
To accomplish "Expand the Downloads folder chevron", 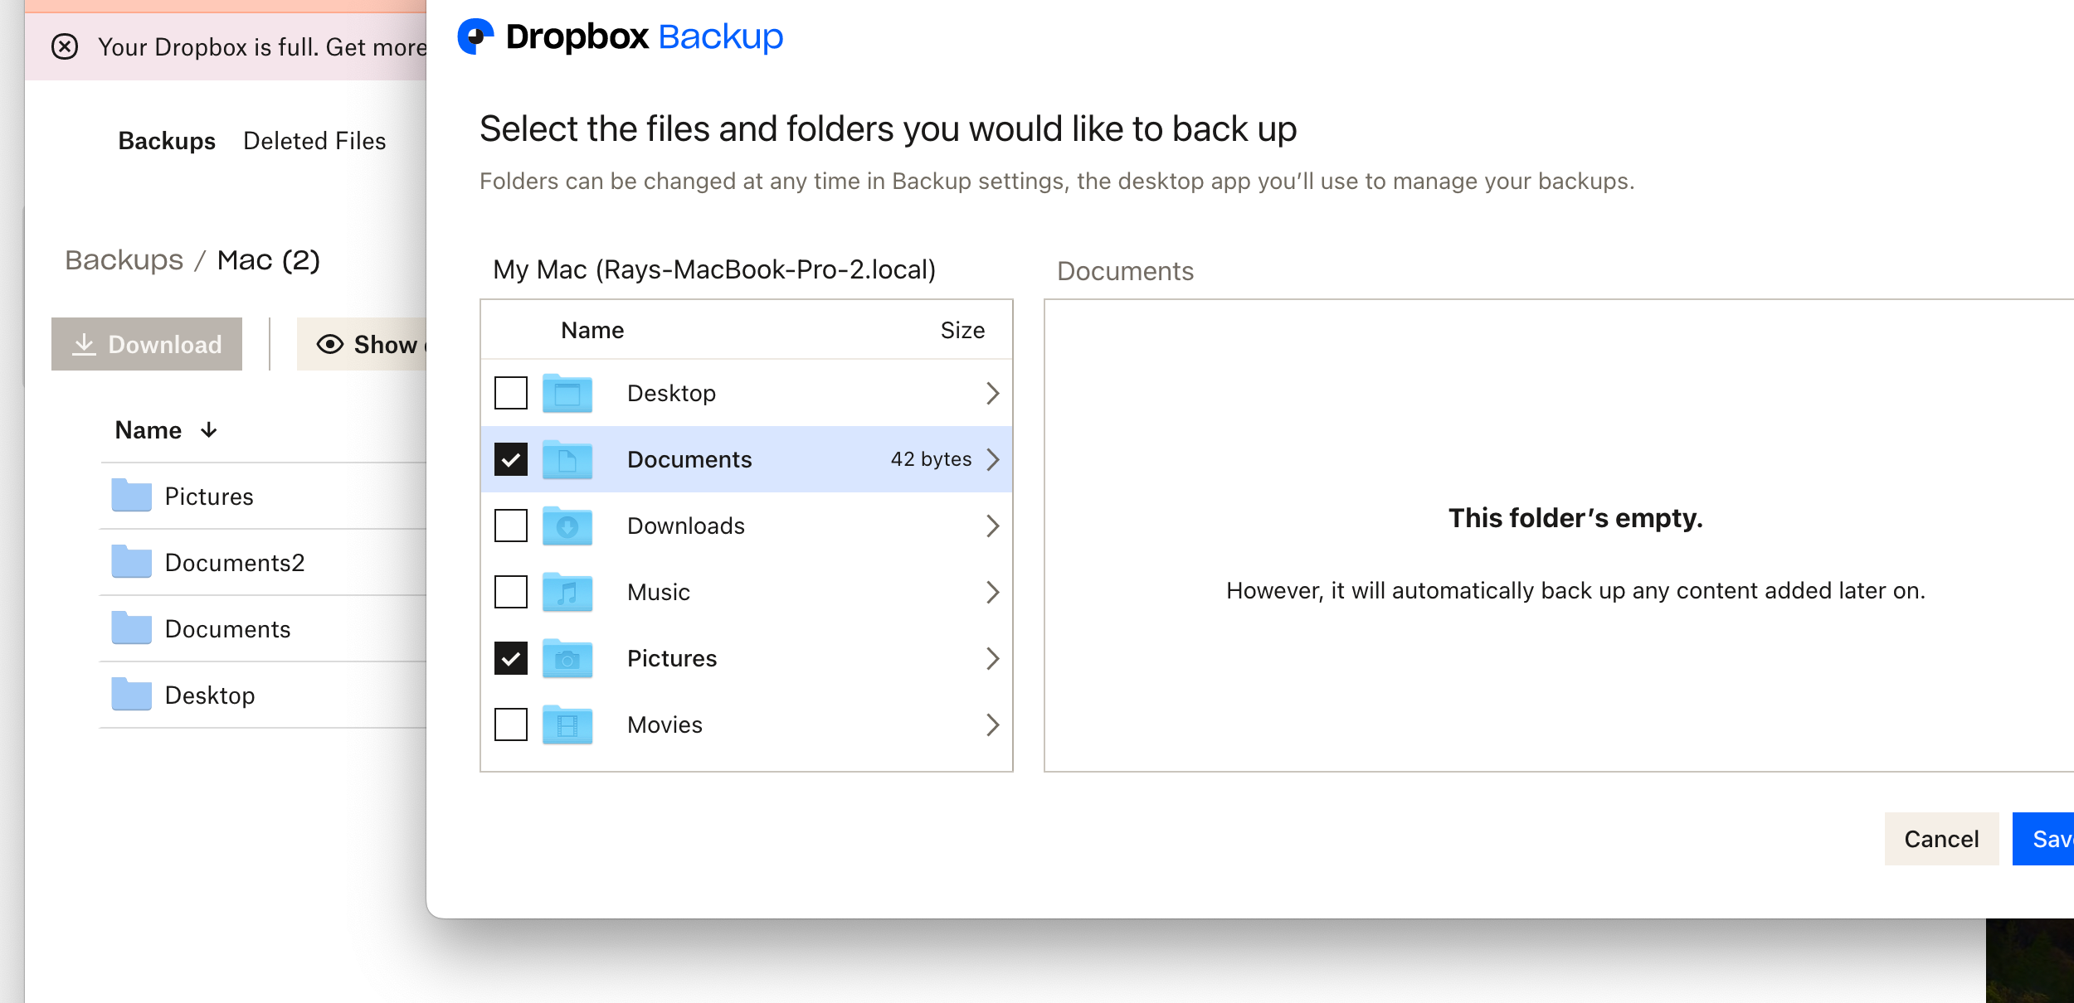I will [x=992, y=526].
